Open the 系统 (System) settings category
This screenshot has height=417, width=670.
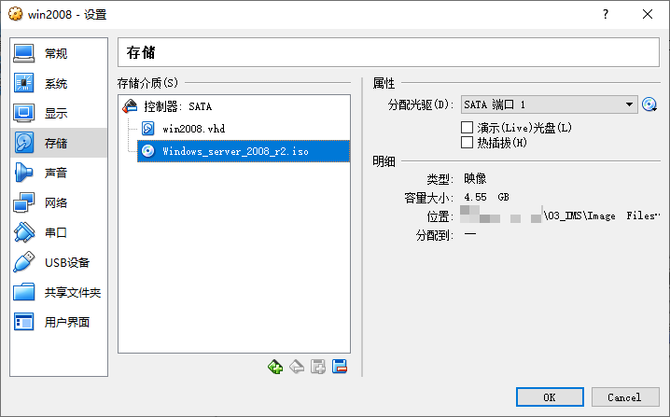point(59,83)
